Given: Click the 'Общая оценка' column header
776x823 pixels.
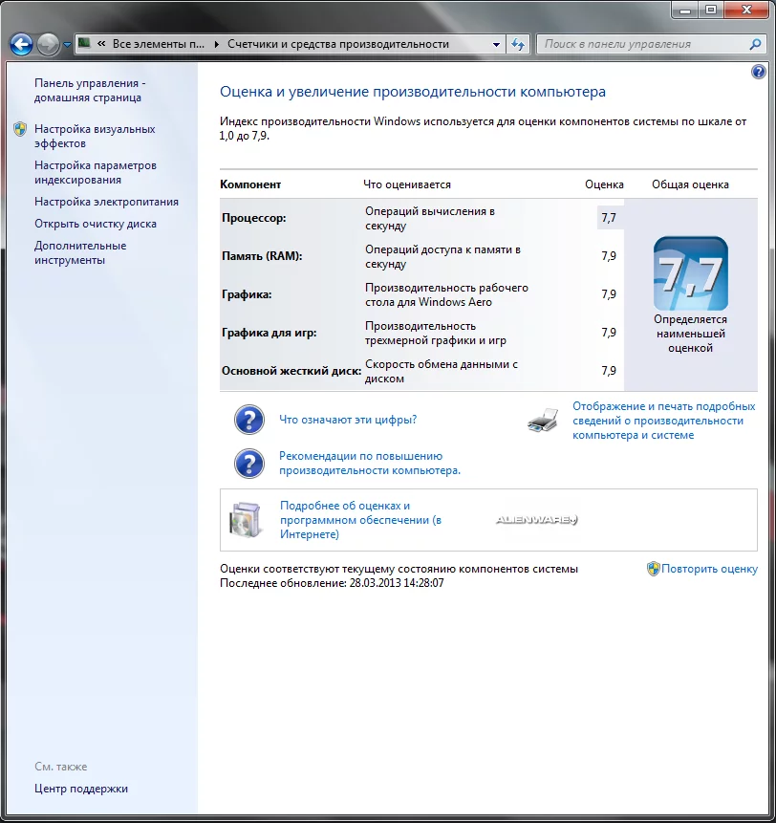Looking at the screenshot, I should tap(691, 184).
